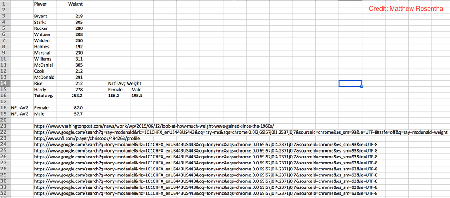This screenshot has width=450, height=198.
Task: Click the "Nat'l Avg Weight" cell
Action: coord(124,83)
